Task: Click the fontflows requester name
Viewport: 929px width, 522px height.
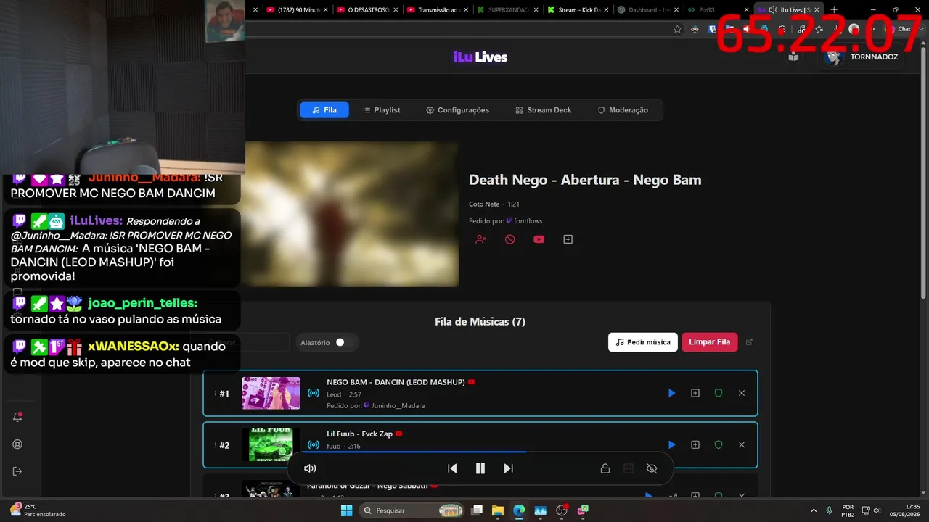Action: (x=528, y=221)
